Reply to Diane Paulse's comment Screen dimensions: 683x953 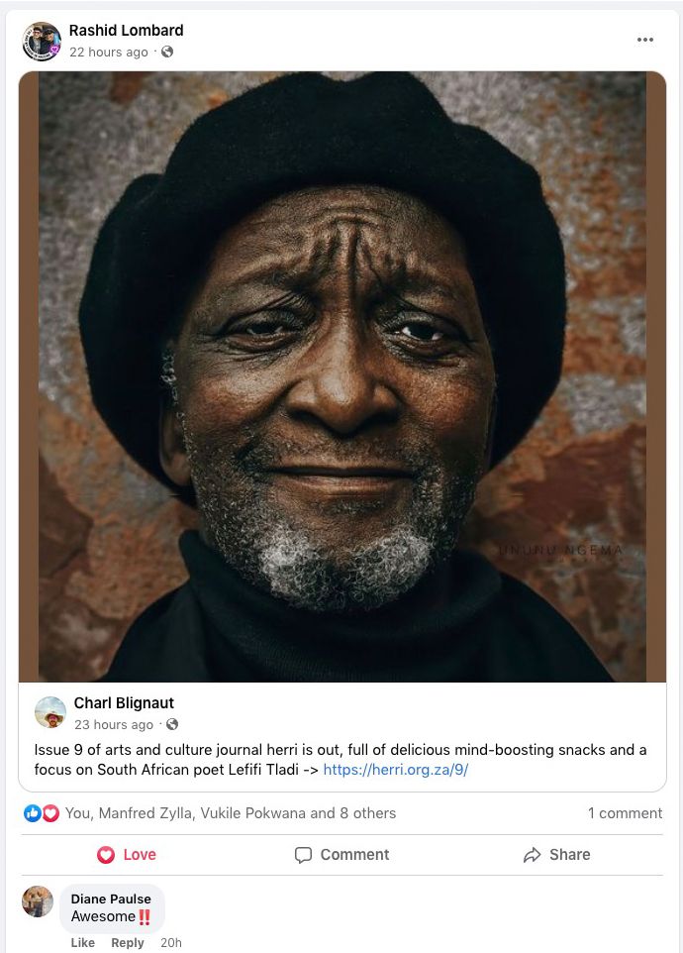tap(127, 943)
